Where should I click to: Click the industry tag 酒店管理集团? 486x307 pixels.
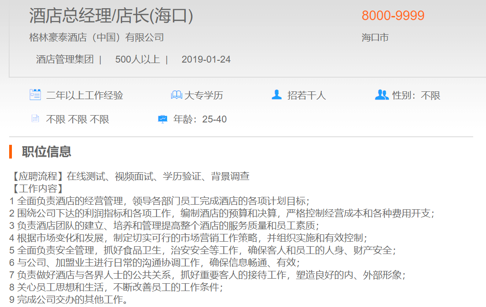[65, 59]
